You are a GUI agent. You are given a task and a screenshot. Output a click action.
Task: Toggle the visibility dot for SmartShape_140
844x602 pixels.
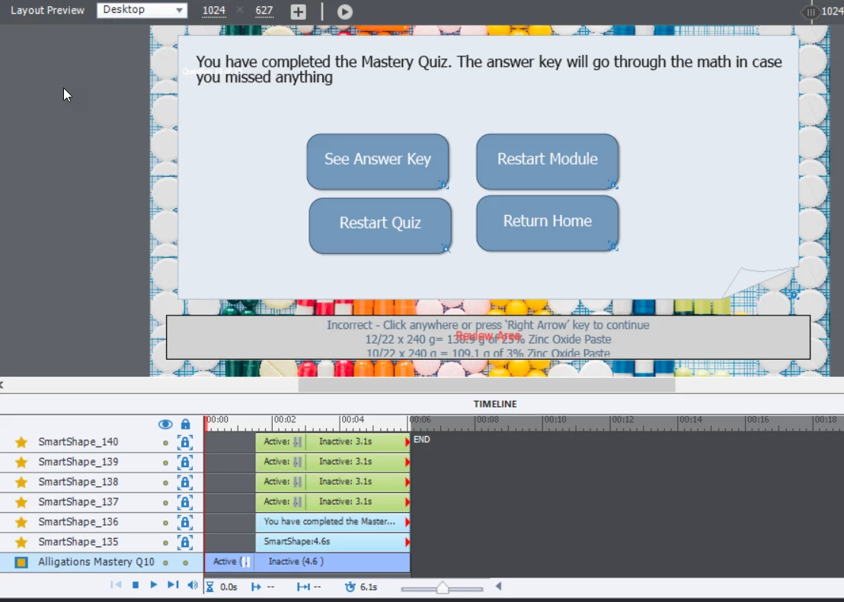(x=165, y=443)
